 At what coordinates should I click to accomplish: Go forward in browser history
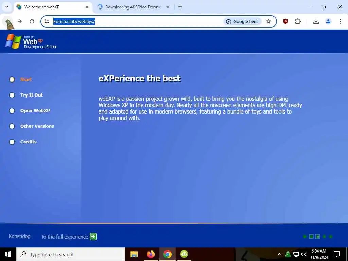coord(20,21)
